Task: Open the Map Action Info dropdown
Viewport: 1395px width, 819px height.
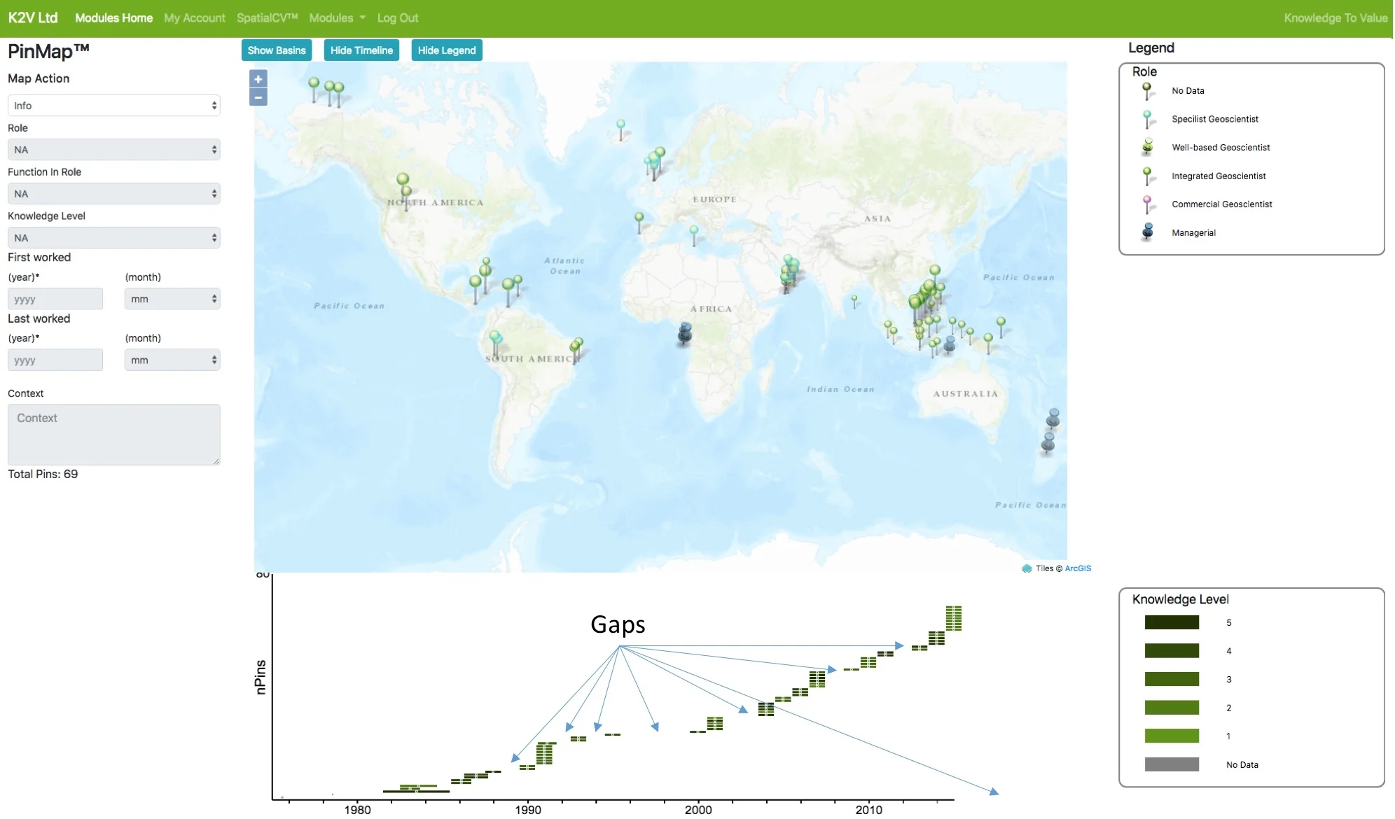Action: (x=114, y=106)
